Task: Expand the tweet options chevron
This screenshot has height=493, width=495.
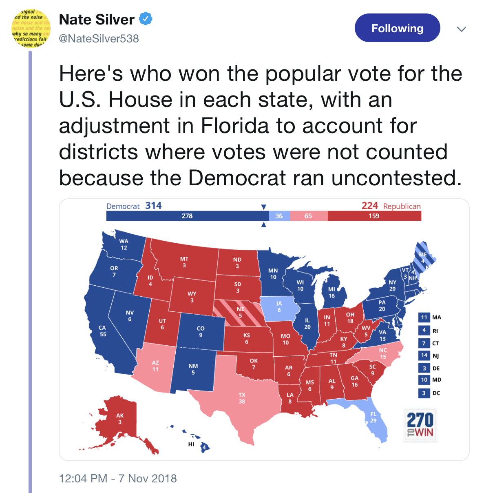Action: click(461, 29)
